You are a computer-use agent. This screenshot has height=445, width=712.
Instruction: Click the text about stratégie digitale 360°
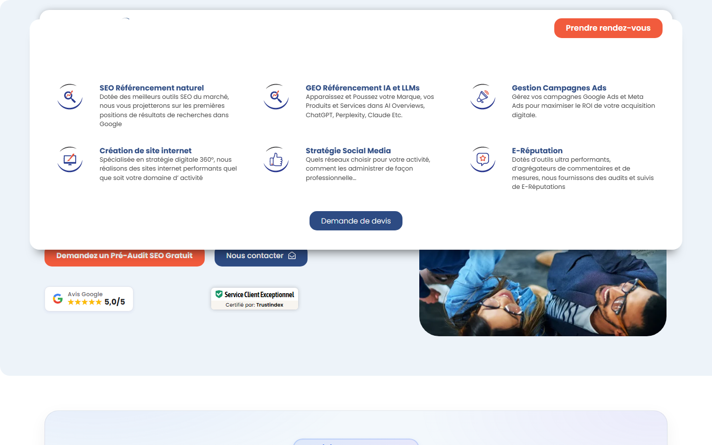point(168,169)
